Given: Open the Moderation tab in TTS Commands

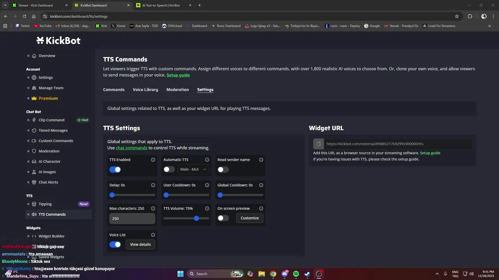Looking at the screenshot, I should tap(177, 90).
